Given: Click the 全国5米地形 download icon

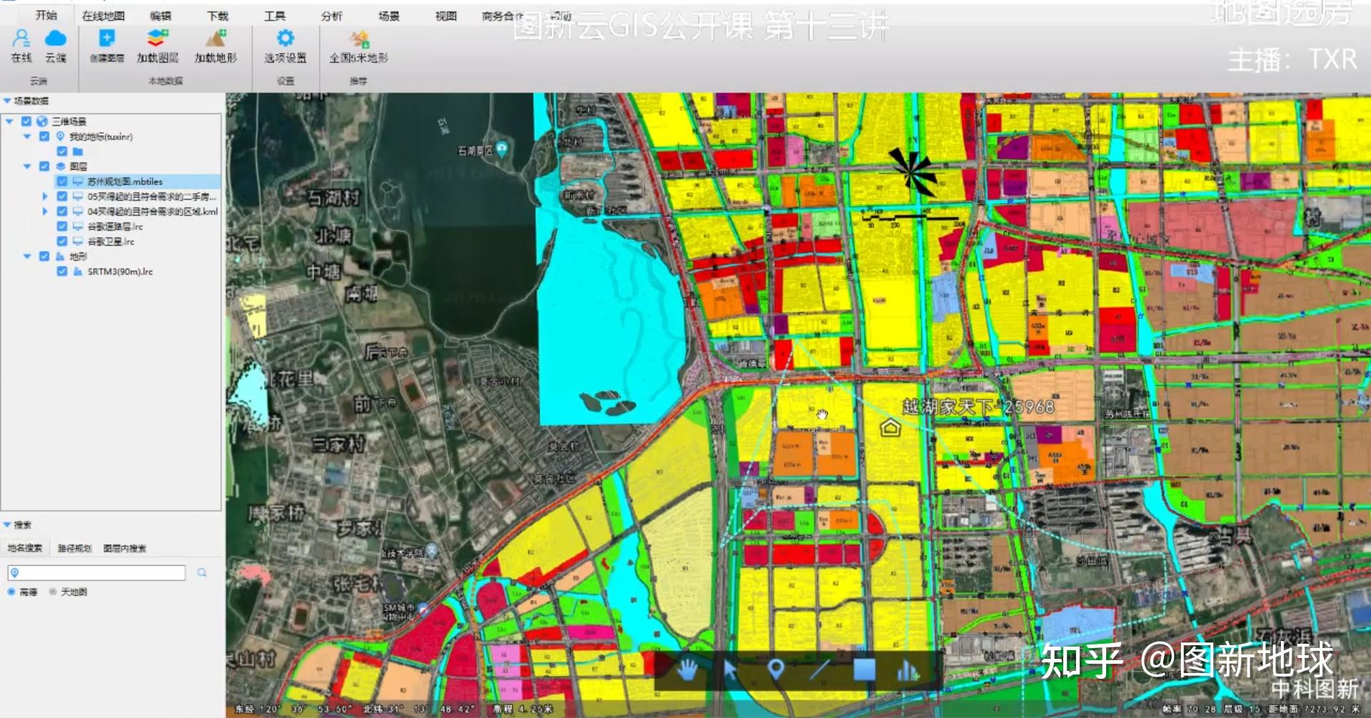Looking at the screenshot, I should tap(359, 39).
